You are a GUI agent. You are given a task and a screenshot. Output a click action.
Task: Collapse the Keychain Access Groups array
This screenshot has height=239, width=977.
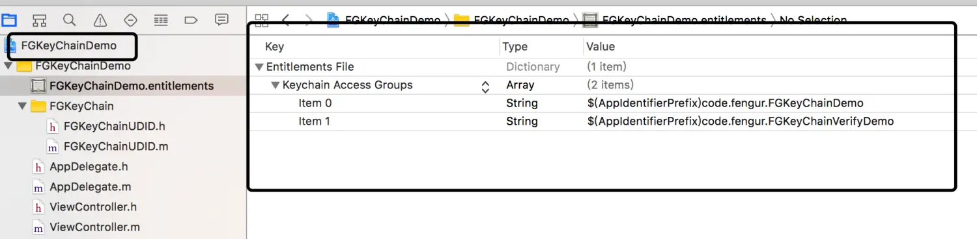(x=275, y=85)
